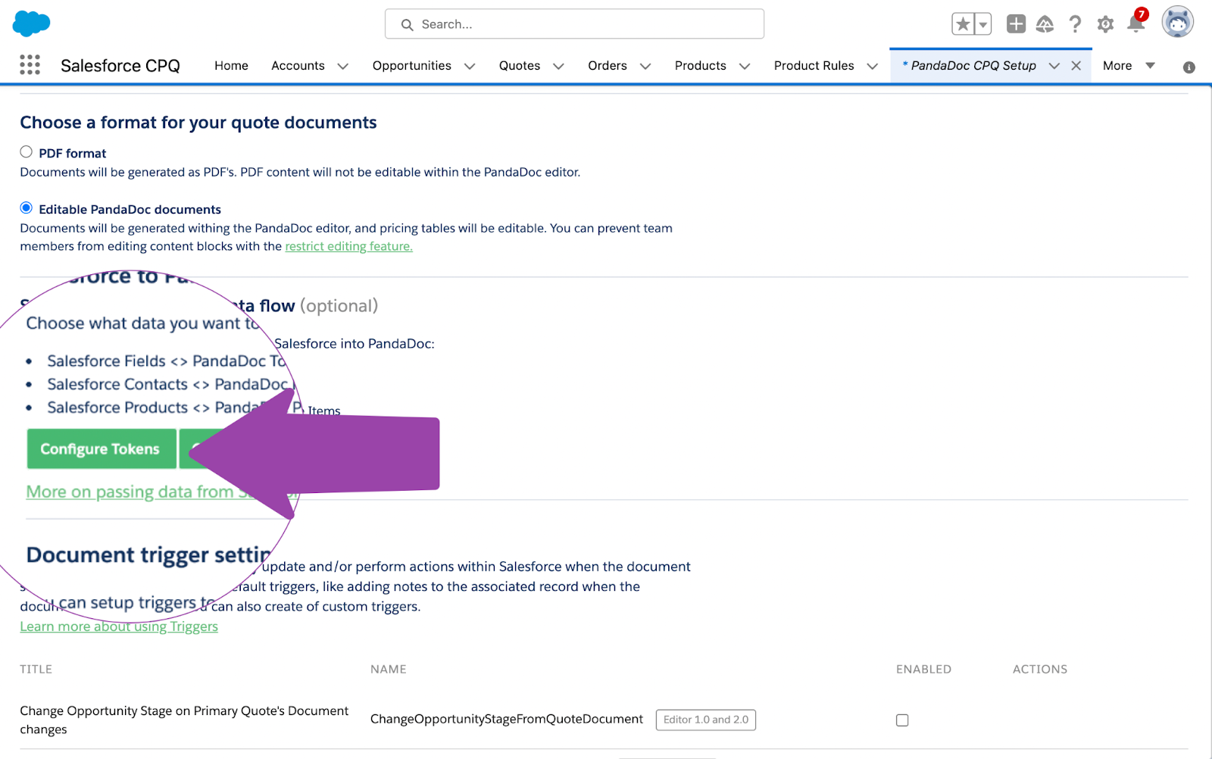This screenshot has width=1212, height=759.
Task: Open the Accounts tab
Action: [298, 66]
